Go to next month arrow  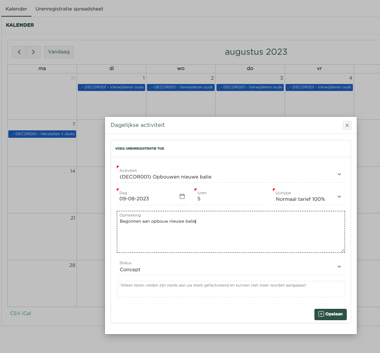[33, 52]
